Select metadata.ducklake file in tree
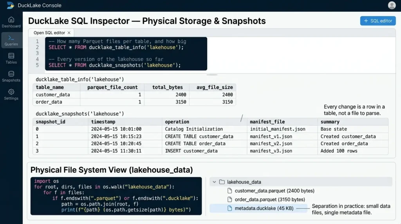 click(264, 208)
